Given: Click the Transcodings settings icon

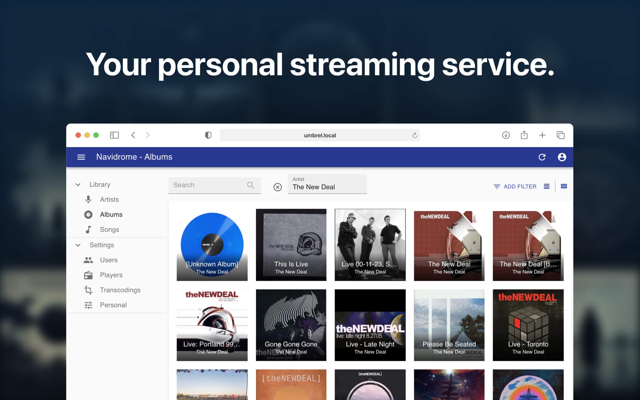Looking at the screenshot, I should coord(87,290).
